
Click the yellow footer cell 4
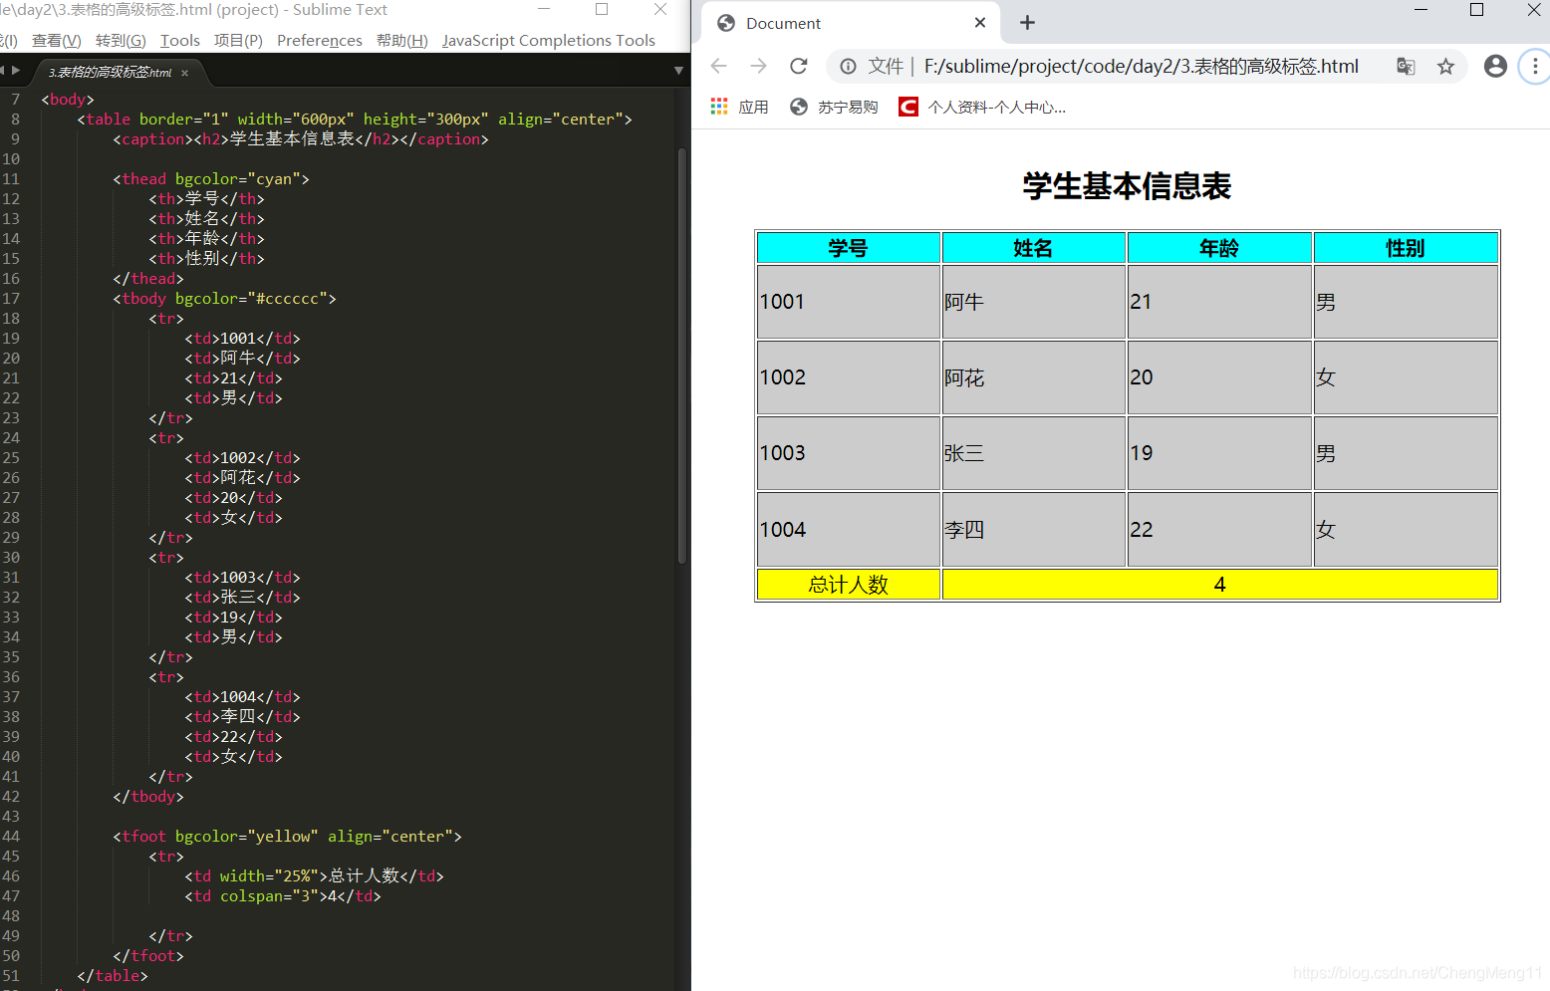[x=1220, y=585]
